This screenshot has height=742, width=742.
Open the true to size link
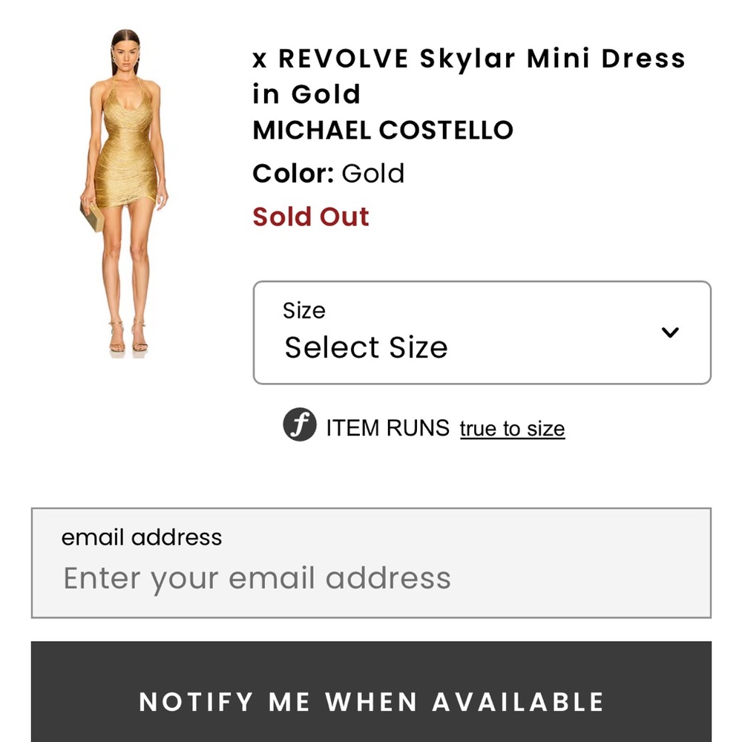point(512,428)
